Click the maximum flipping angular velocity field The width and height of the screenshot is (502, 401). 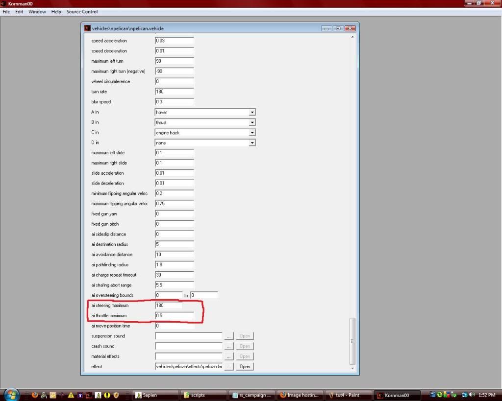point(175,204)
